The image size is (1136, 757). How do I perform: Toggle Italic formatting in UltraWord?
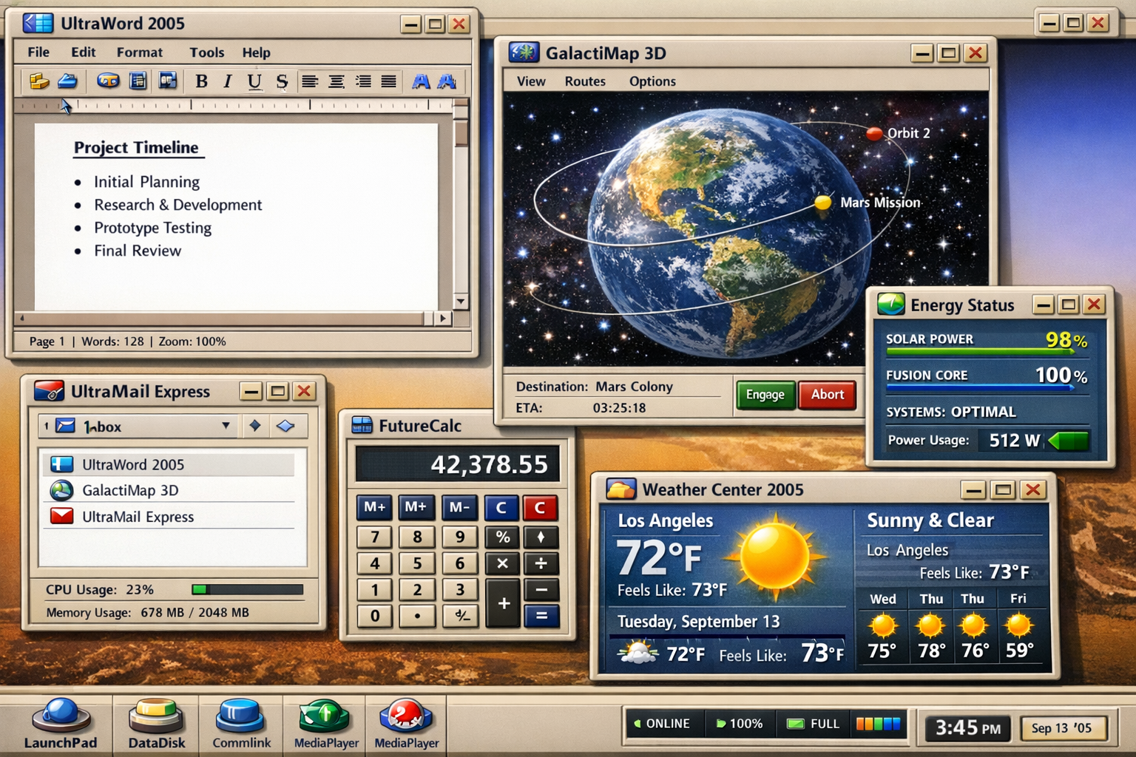tap(228, 81)
